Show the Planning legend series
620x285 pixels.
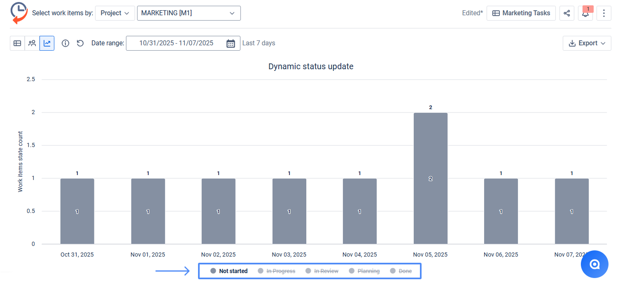[364, 271]
